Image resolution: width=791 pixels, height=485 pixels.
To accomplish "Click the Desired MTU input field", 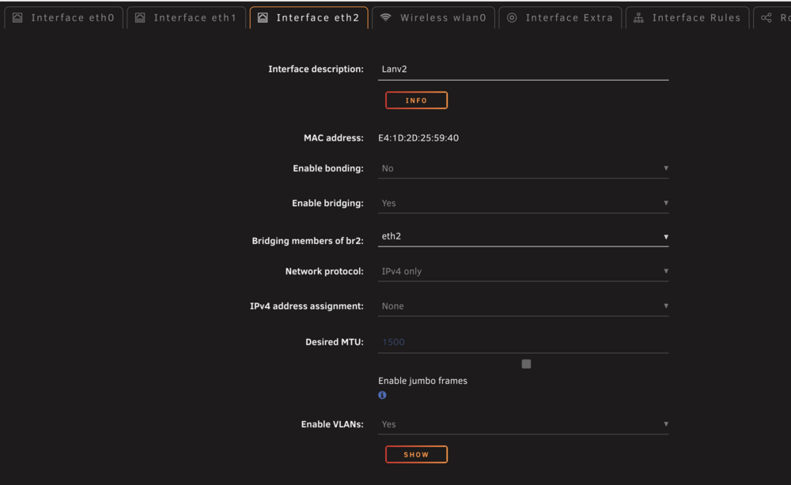I will click(523, 342).
